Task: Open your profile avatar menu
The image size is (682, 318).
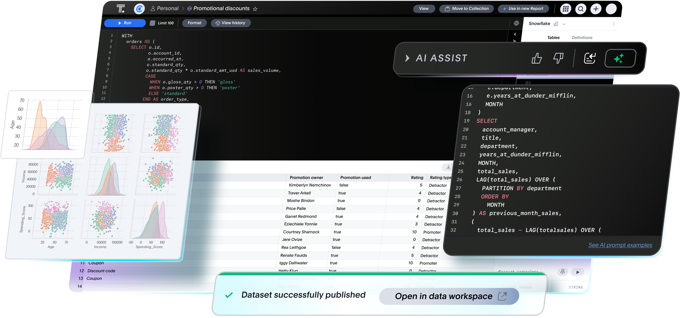Action: (x=611, y=9)
